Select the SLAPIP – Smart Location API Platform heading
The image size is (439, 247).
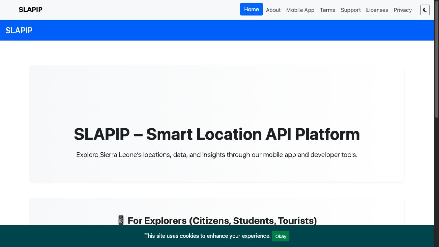tap(217, 134)
